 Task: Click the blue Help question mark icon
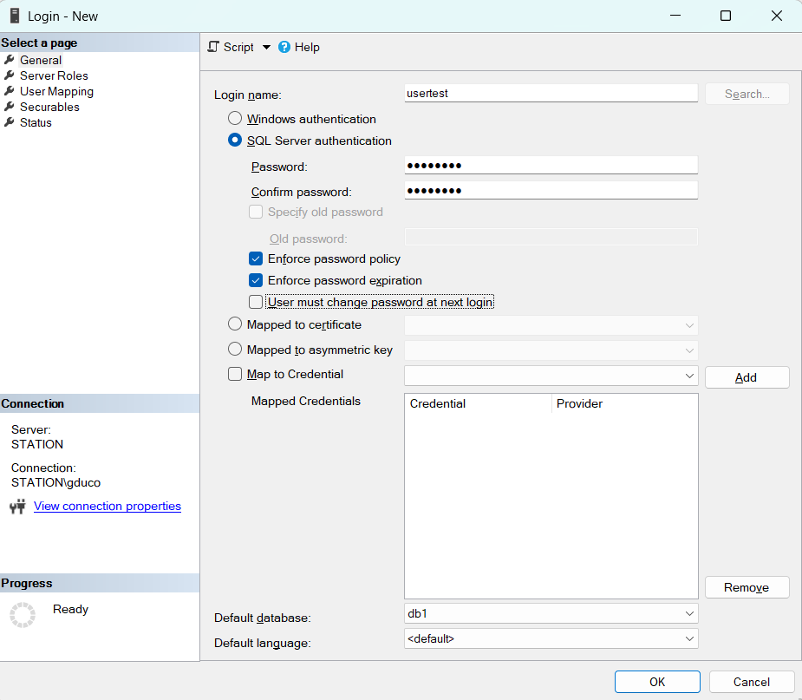284,47
